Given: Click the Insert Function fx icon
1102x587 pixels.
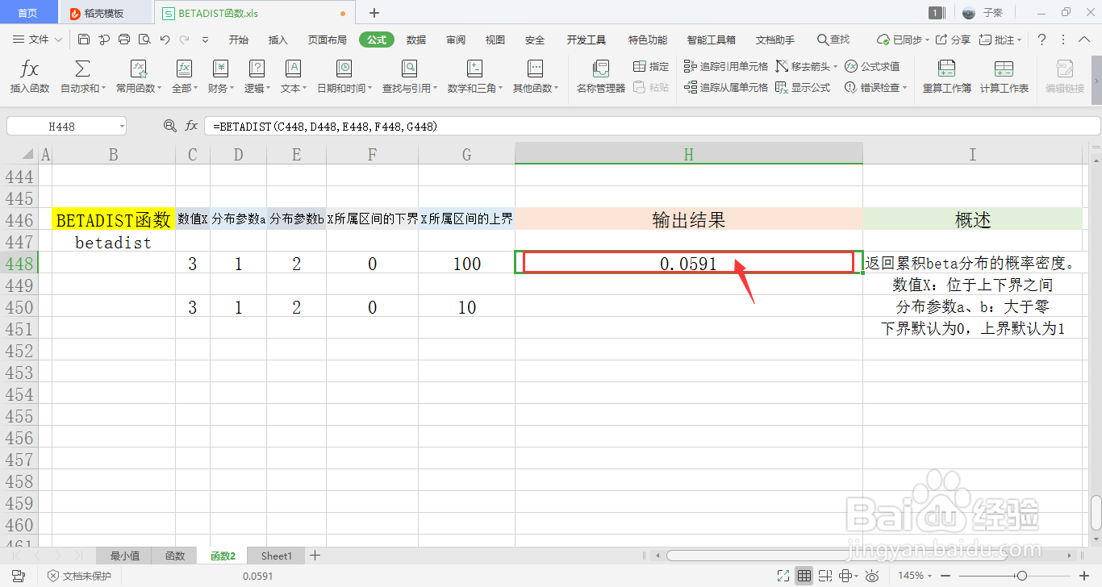Looking at the screenshot, I should (x=30, y=69).
